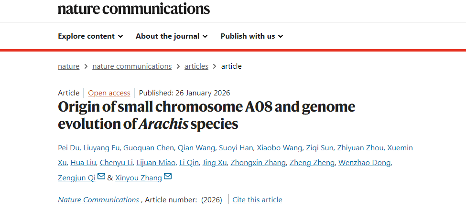Open the About the journal dropdown
This screenshot has width=466, height=209.
tap(172, 36)
